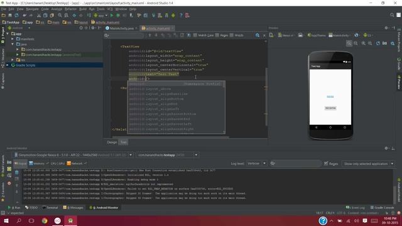This screenshot has height=226, width=402.
Task: Click the logcat search filter field
Action: click(x=296, y=163)
